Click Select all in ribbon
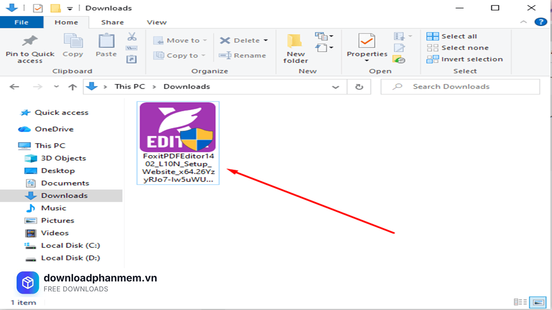The height and width of the screenshot is (310, 552). pos(459,37)
